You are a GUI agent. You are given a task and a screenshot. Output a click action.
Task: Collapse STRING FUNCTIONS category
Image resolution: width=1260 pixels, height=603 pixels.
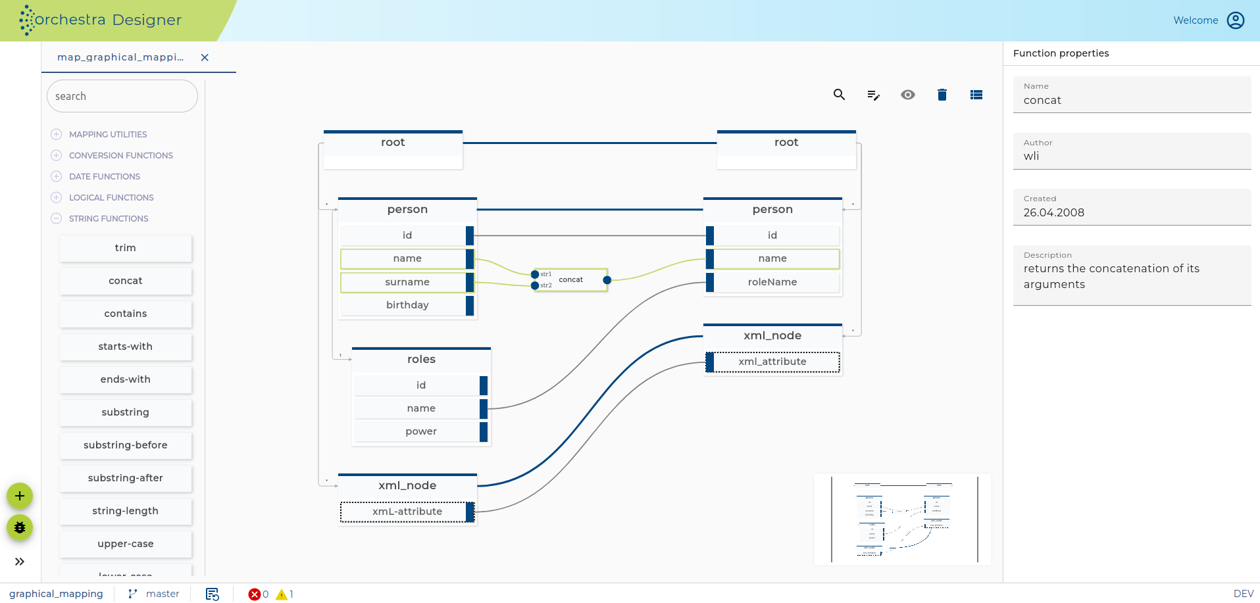click(57, 218)
